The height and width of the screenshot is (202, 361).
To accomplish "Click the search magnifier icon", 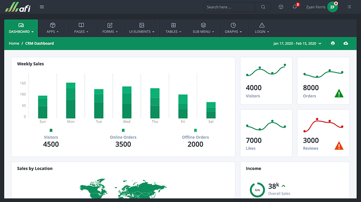I will pos(263,7).
